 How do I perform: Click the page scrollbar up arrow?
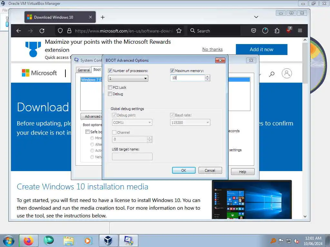(305, 40)
